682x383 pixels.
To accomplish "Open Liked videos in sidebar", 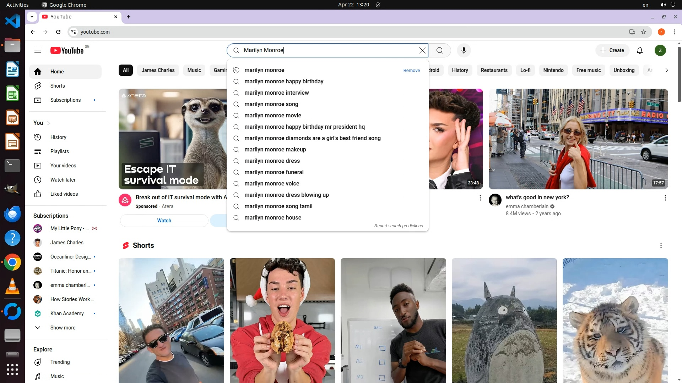I will [64, 194].
